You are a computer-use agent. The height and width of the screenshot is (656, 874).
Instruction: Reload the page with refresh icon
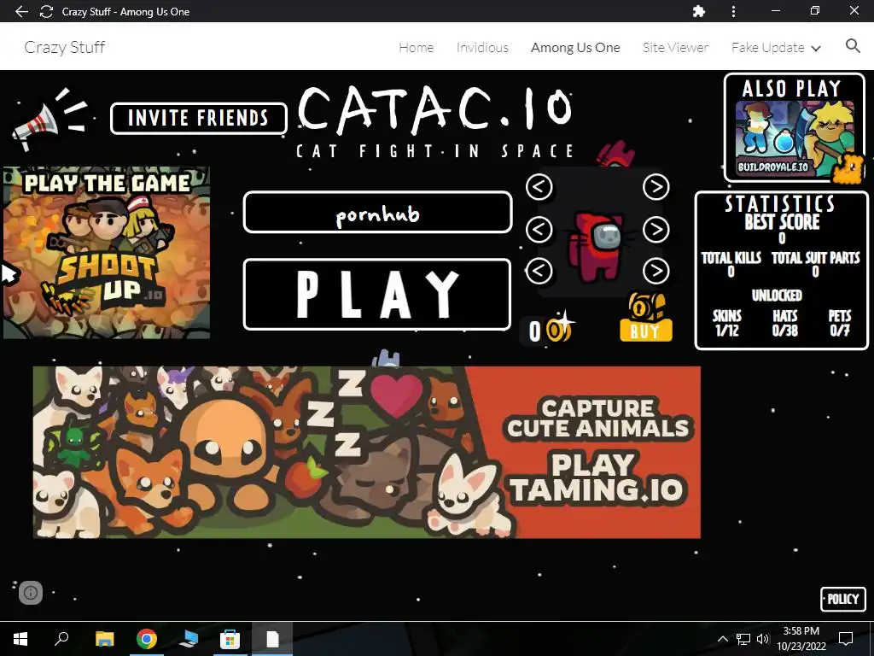[x=46, y=11]
